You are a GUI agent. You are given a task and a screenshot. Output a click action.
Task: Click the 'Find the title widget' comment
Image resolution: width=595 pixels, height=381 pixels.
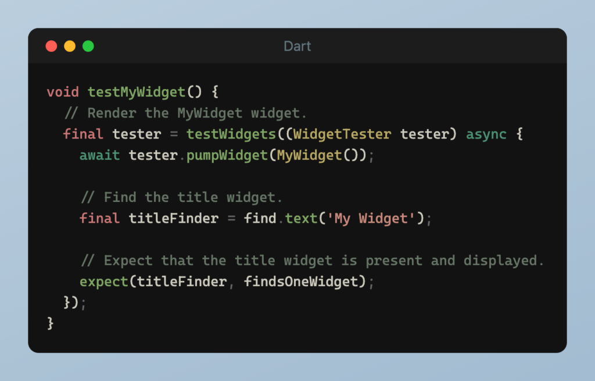181,197
